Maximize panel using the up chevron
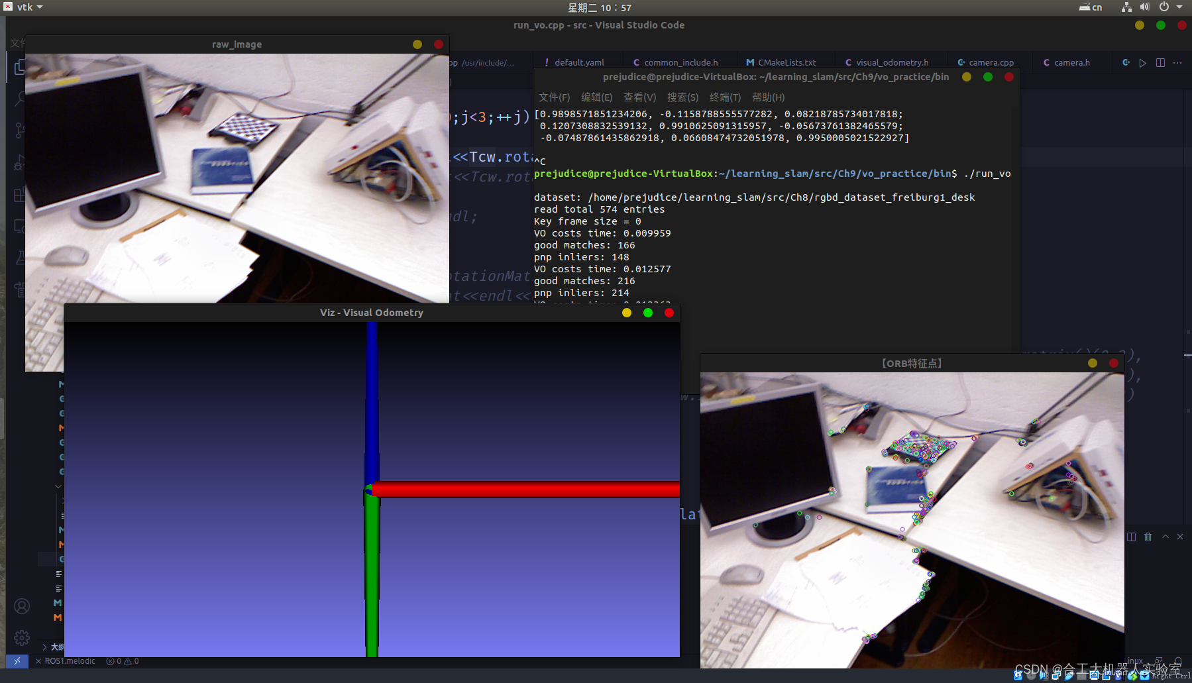Screen dimensions: 1192x683 tap(1165, 537)
